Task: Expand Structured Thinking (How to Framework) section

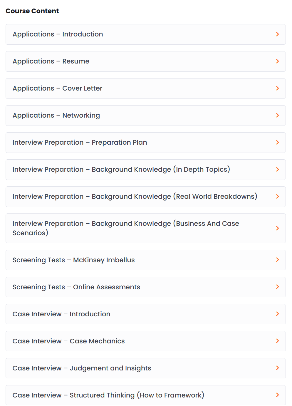Action: tap(146, 395)
